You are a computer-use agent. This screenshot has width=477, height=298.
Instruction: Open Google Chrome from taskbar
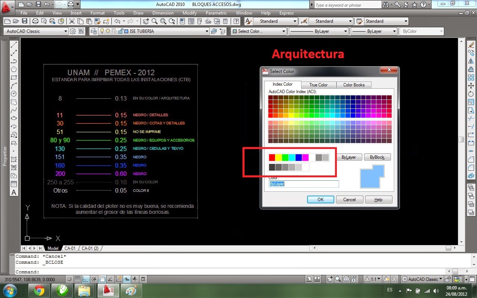coord(39,290)
